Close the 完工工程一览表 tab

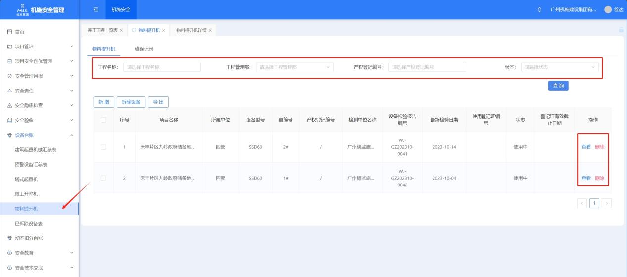121,30
